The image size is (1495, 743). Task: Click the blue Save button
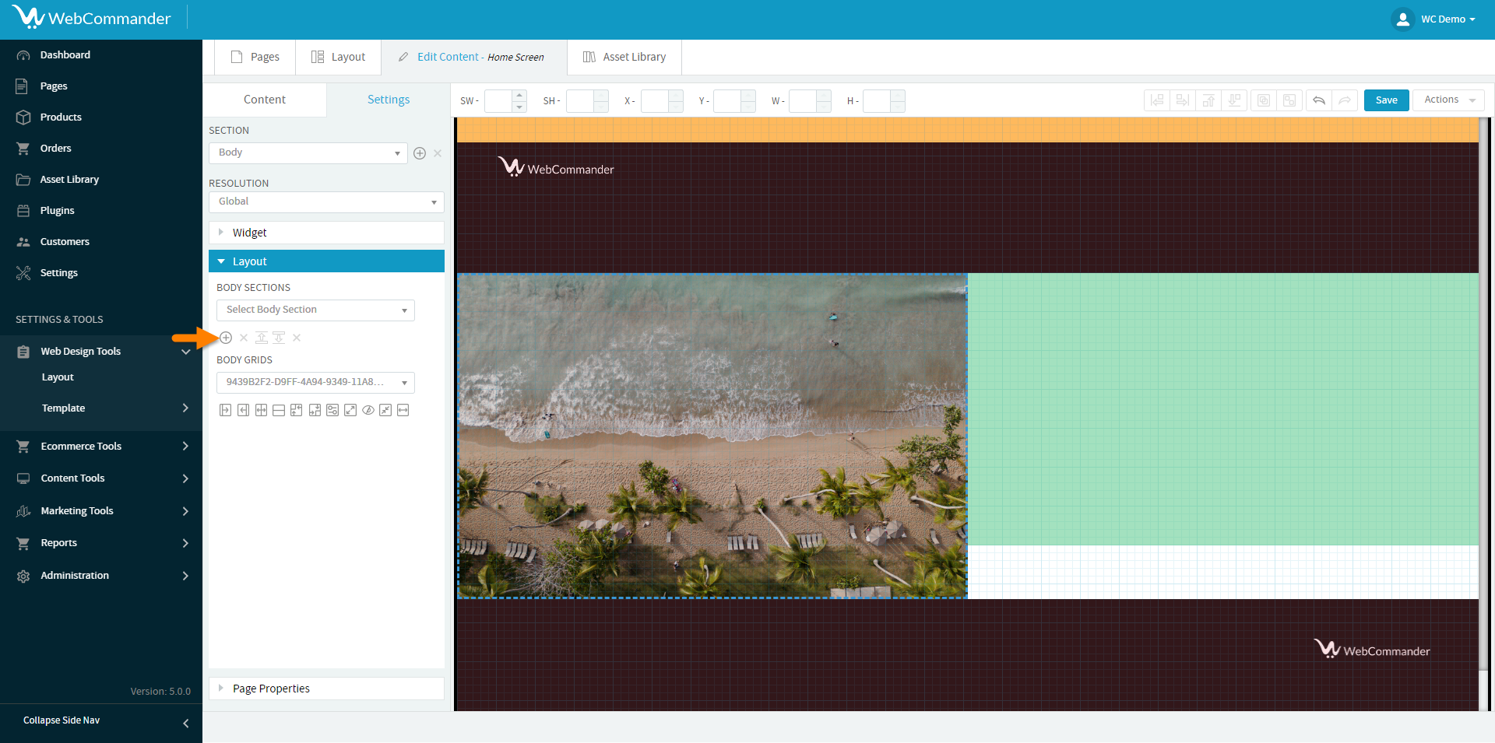point(1386,100)
